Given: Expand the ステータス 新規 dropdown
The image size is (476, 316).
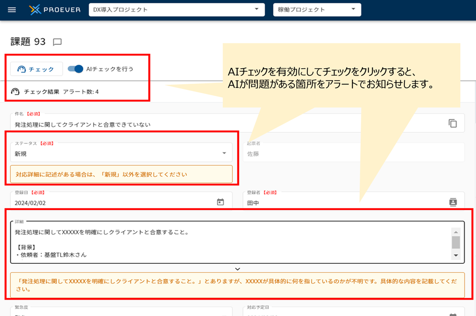Looking at the screenshot, I should click(x=121, y=153).
